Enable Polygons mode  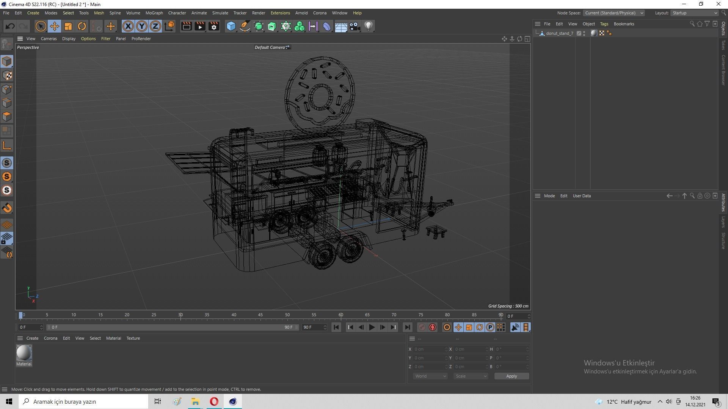[x=7, y=117]
